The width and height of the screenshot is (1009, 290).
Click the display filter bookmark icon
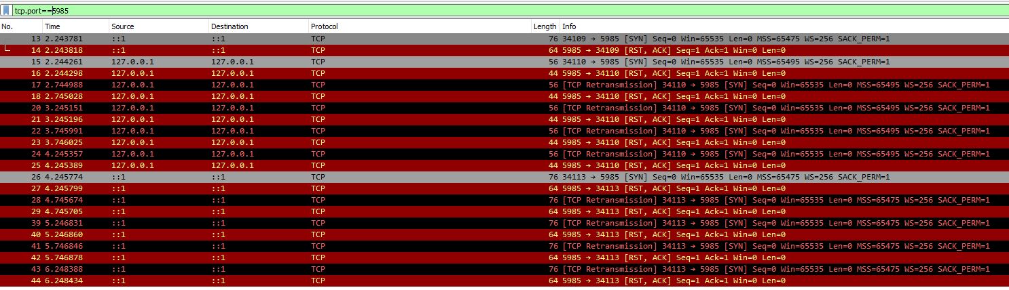7,11
